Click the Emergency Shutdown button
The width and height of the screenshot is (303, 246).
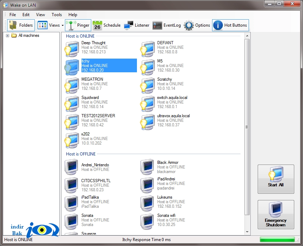tap(276, 214)
